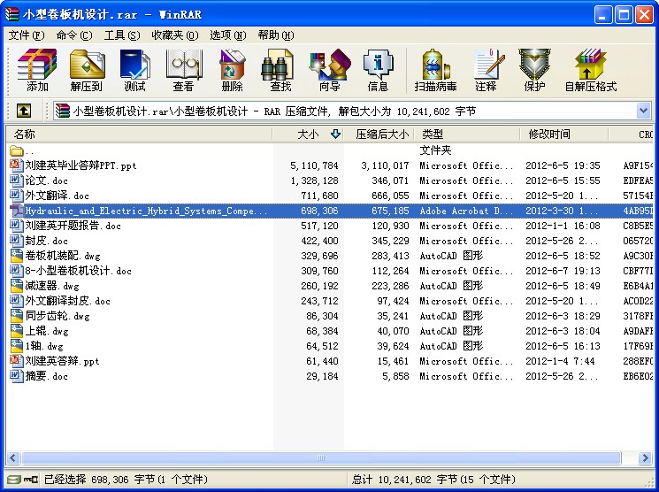
Task: Click the DWG icon beside 减速器.dwg
Action: (16, 286)
